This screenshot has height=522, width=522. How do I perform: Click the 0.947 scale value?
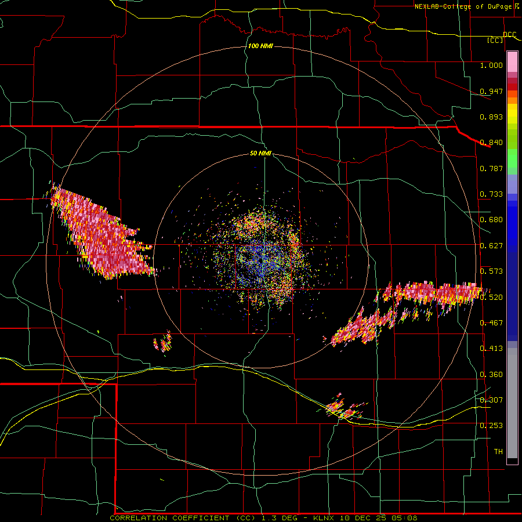(491, 91)
